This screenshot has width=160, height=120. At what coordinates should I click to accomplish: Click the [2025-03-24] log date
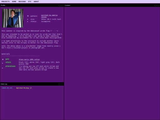coord(7,88)
